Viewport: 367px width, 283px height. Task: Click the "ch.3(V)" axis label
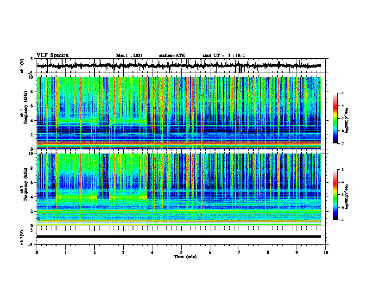click(x=22, y=237)
